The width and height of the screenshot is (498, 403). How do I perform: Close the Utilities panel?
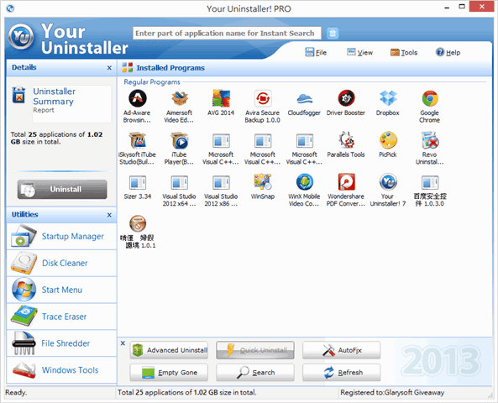click(109, 215)
